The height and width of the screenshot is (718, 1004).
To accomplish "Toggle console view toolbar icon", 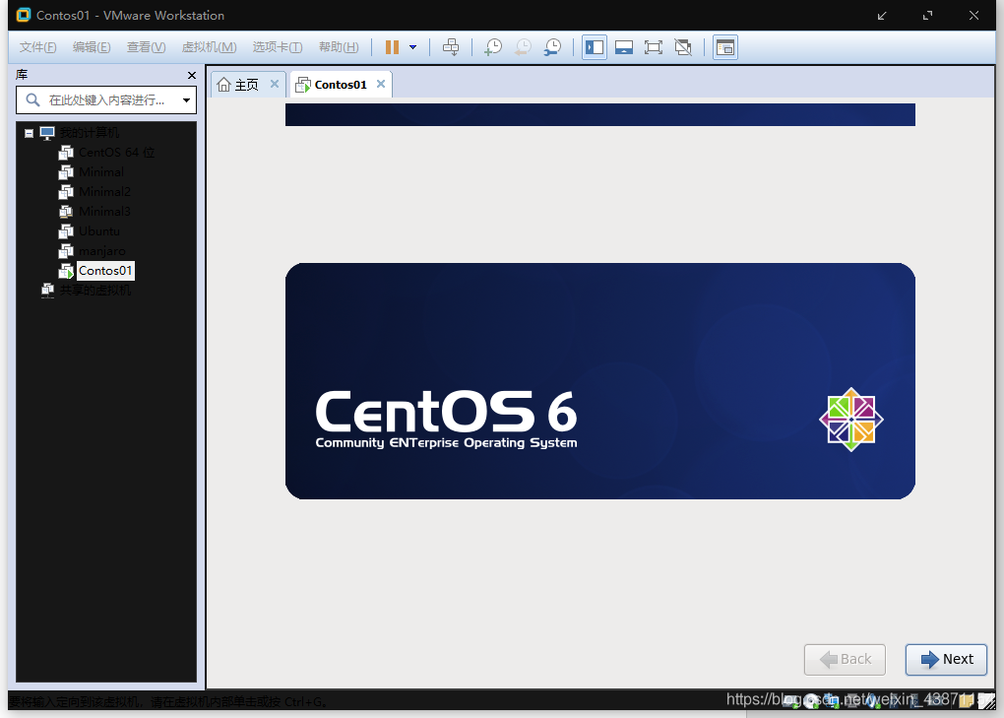I will point(724,46).
